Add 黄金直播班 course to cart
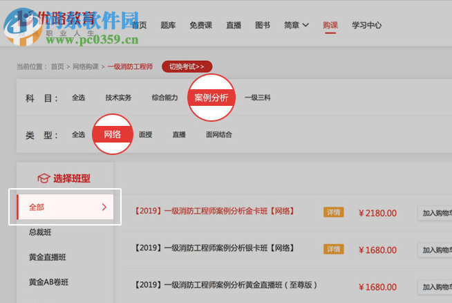 [x=435, y=287]
